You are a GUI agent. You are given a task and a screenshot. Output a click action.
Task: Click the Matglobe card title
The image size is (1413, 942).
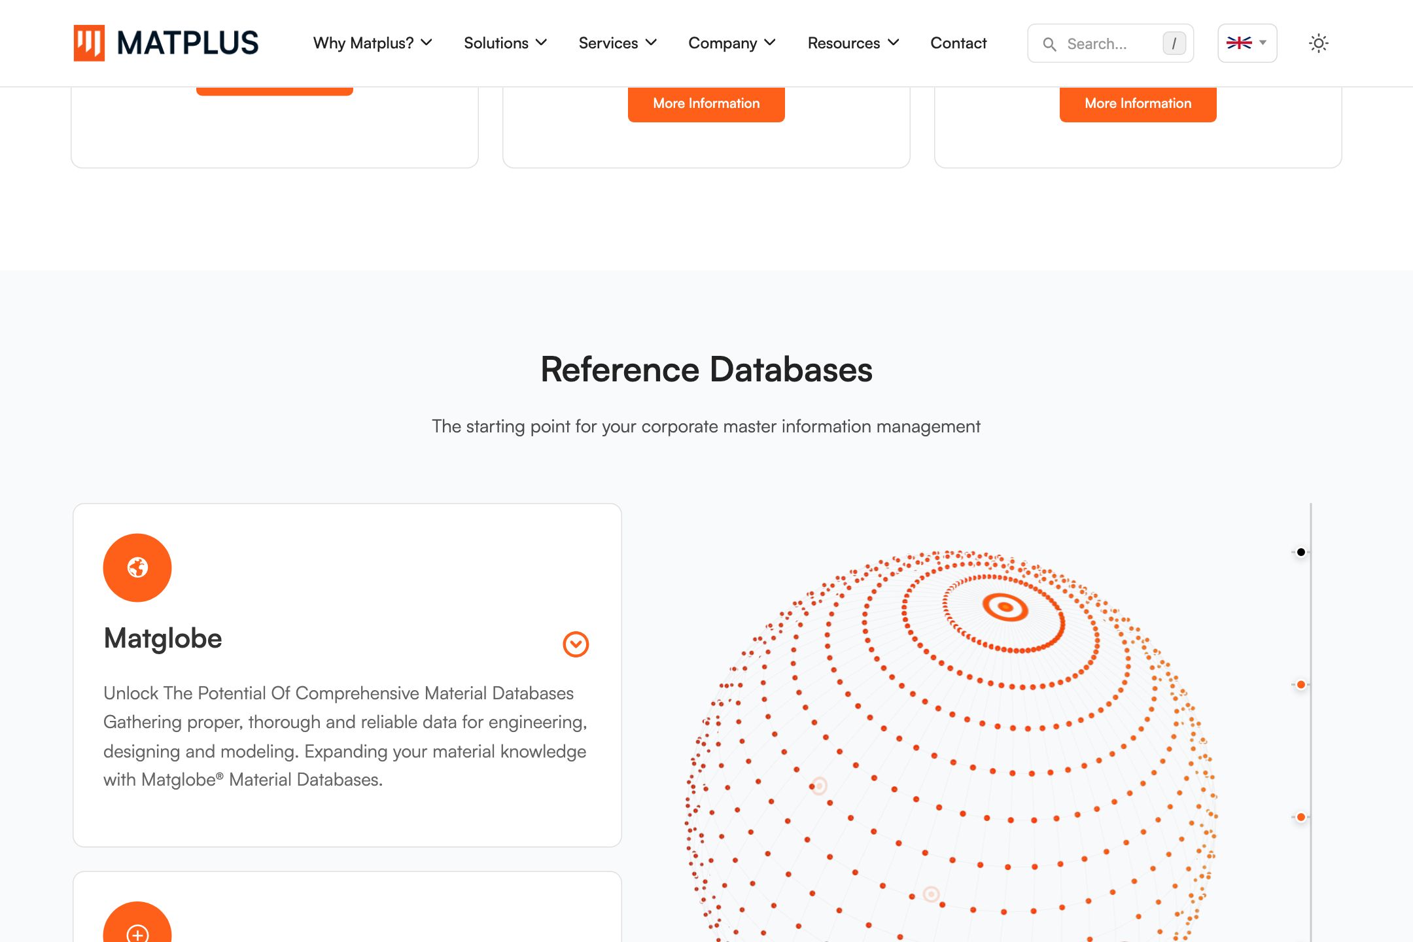tap(163, 638)
